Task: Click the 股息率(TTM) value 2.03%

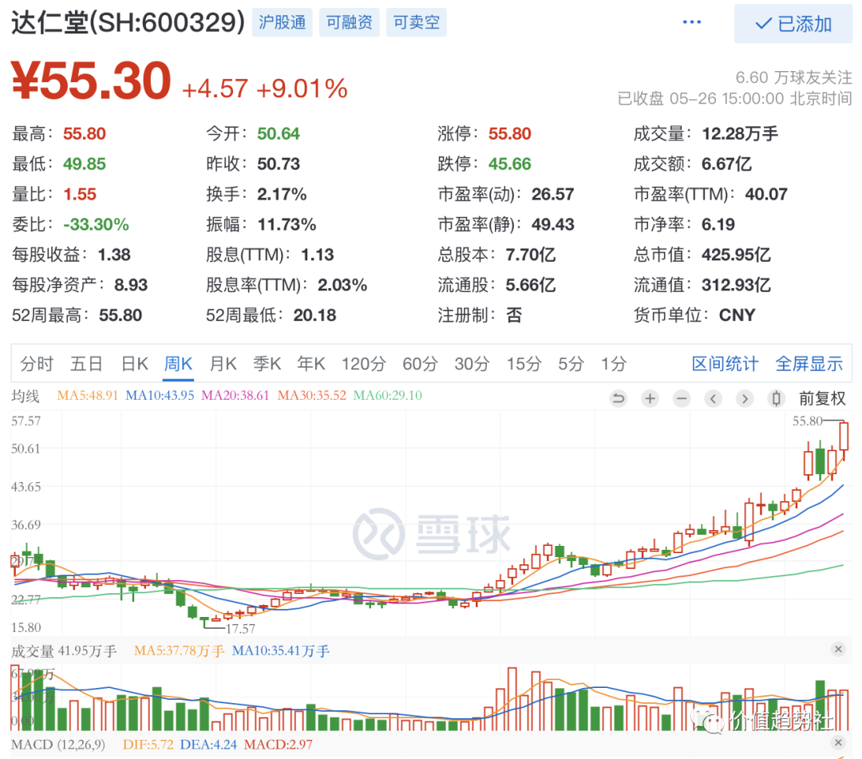Action: point(342,285)
